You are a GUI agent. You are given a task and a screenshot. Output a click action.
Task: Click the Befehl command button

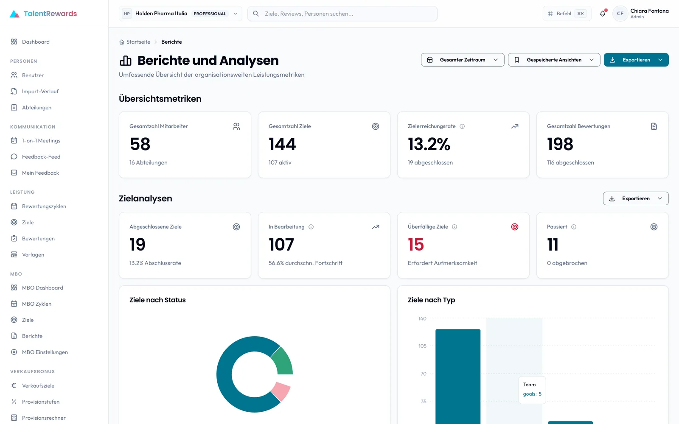(567, 14)
